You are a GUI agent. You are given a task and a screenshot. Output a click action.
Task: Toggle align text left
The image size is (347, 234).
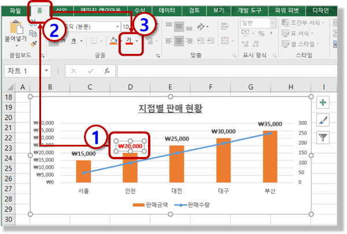[x=169, y=41]
